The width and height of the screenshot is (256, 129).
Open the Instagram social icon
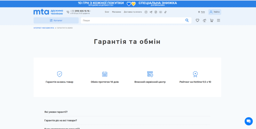(146, 12)
